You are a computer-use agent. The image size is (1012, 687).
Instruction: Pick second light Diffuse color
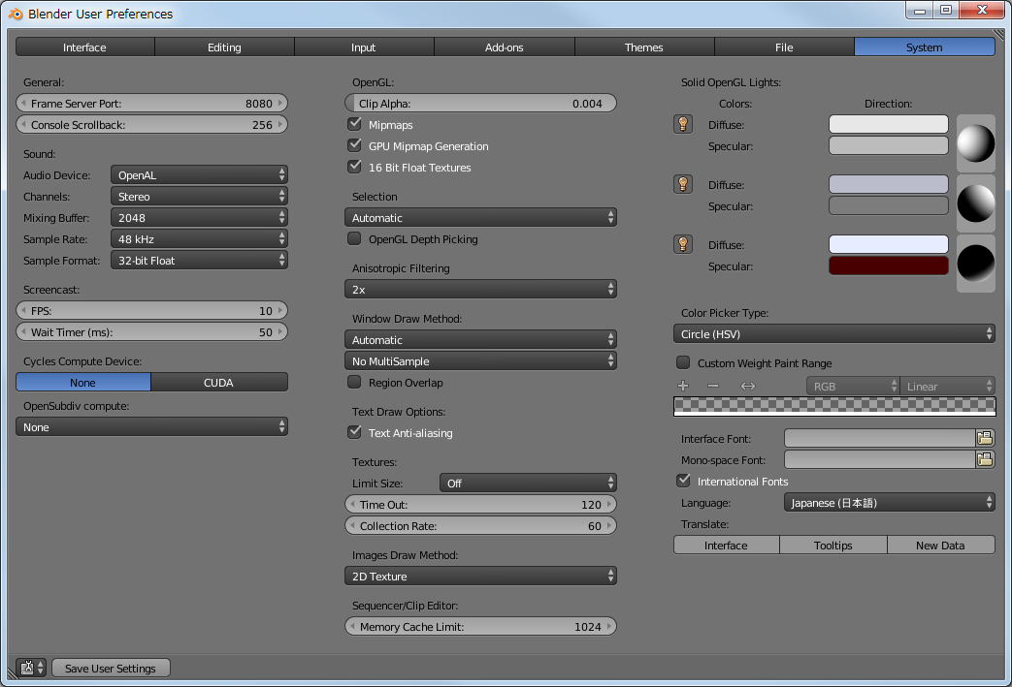(x=888, y=184)
